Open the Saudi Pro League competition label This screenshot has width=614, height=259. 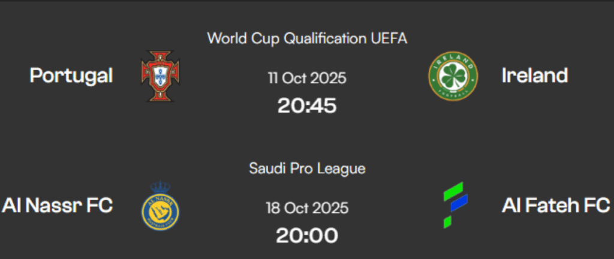coord(307,168)
